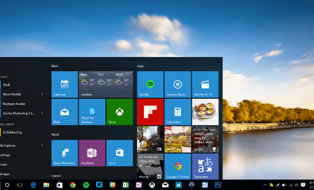314x190 pixels.
Task: Open London weather forecast tile
Action: tap(106, 84)
